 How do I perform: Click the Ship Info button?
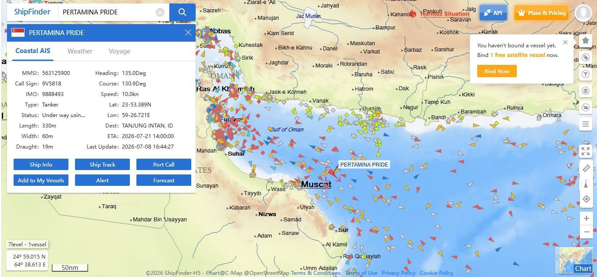pos(41,164)
